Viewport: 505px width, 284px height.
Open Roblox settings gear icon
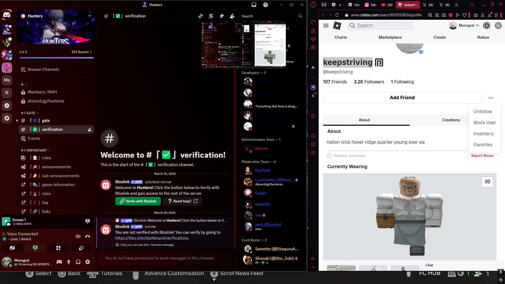(498, 26)
